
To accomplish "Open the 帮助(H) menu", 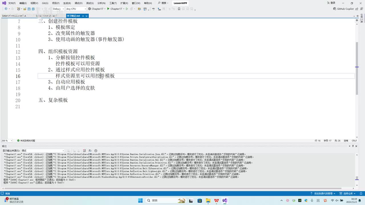I will pos(148,3).
